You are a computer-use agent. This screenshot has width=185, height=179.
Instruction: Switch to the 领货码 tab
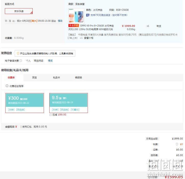78,78
